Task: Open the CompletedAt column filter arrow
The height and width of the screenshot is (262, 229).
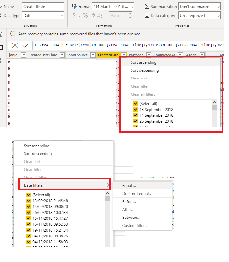Action: [x=180, y=55]
